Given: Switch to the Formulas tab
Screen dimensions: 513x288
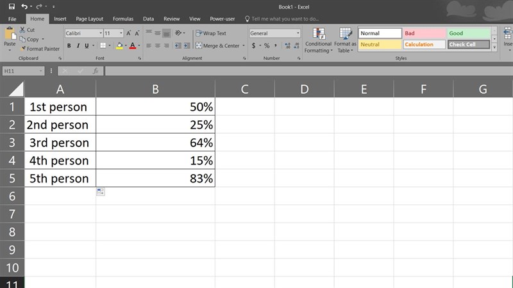Looking at the screenshot, I should click(x=123, y=19).
